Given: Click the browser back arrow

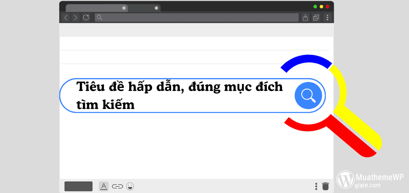Looking at the screenshot, I should point(66,18).
